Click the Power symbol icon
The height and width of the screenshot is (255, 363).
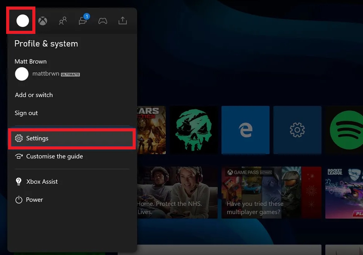point(19,200)
